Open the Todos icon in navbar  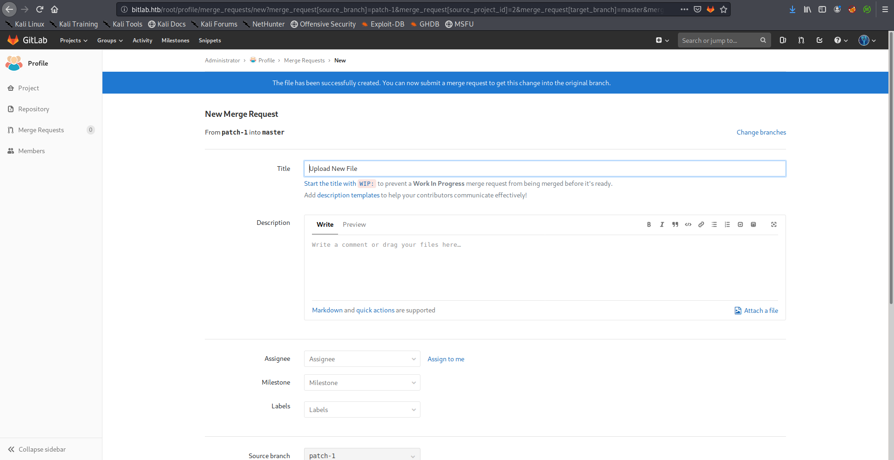(x=819, y=41)
